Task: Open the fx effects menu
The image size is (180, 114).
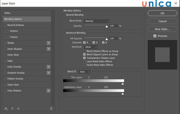Action: (6, 109)
